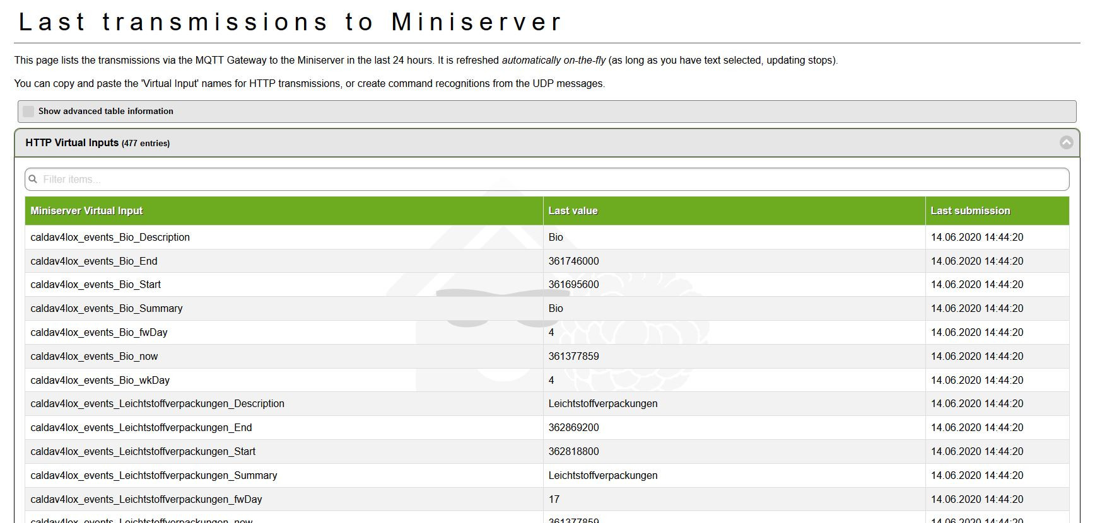Click the value Bio in the Bio_Description row
The width and height of the screenshot is (1095, 523).
tap(556, 238)
